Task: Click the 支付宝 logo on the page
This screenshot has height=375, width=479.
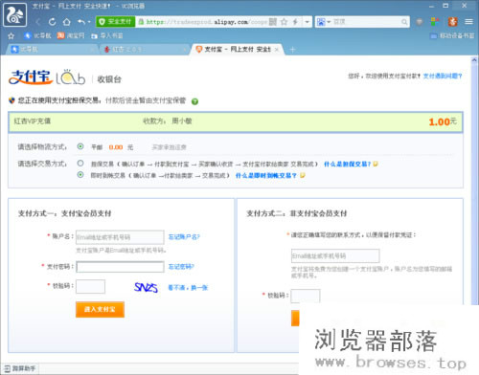Action: [x=31, y=77]
